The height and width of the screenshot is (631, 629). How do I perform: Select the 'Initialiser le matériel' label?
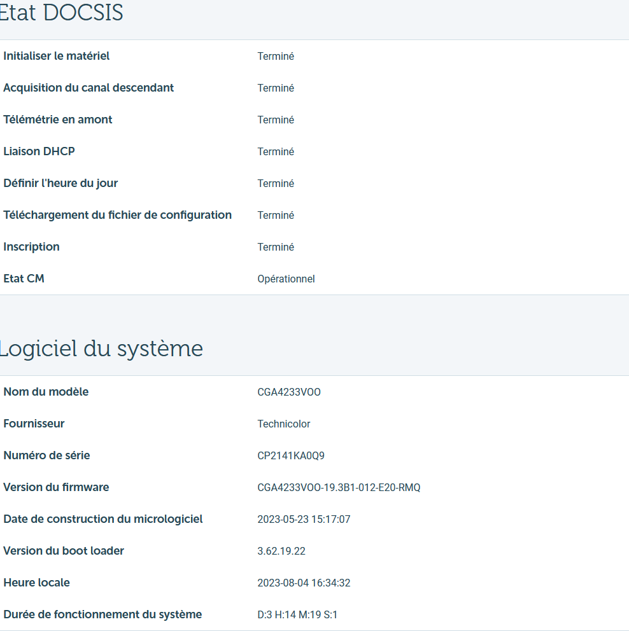click(57, 56)
